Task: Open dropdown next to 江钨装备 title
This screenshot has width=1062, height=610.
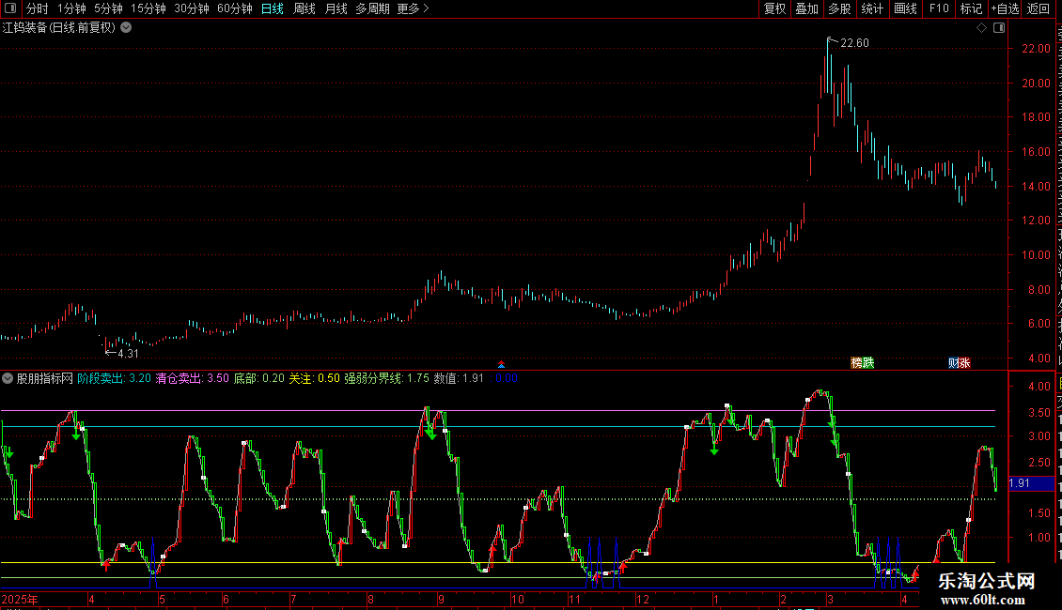Action: point(126,28)
